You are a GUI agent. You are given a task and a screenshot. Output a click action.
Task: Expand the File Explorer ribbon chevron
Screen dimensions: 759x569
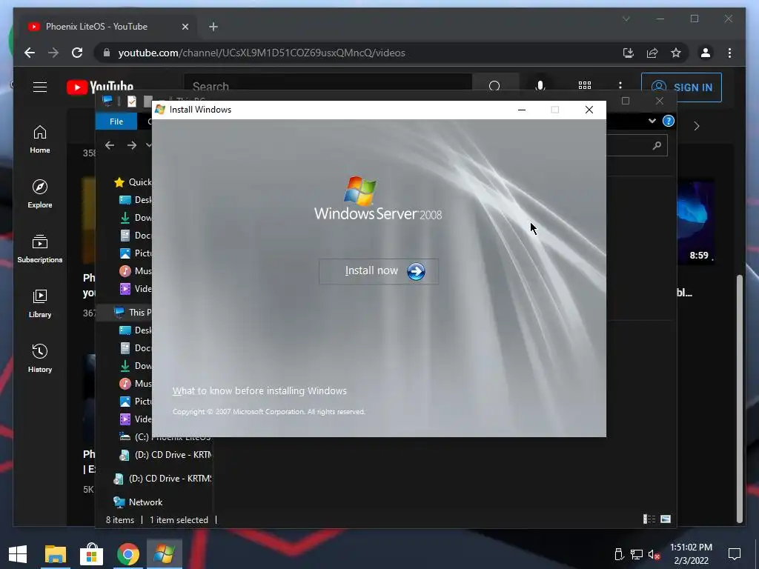click(652, 121)
